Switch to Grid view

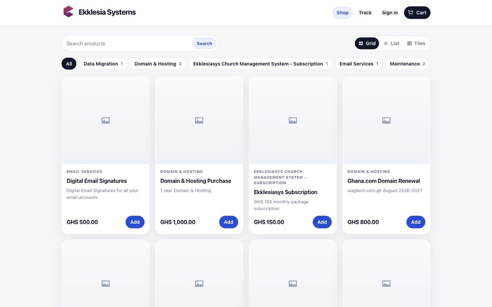[367, 43]
